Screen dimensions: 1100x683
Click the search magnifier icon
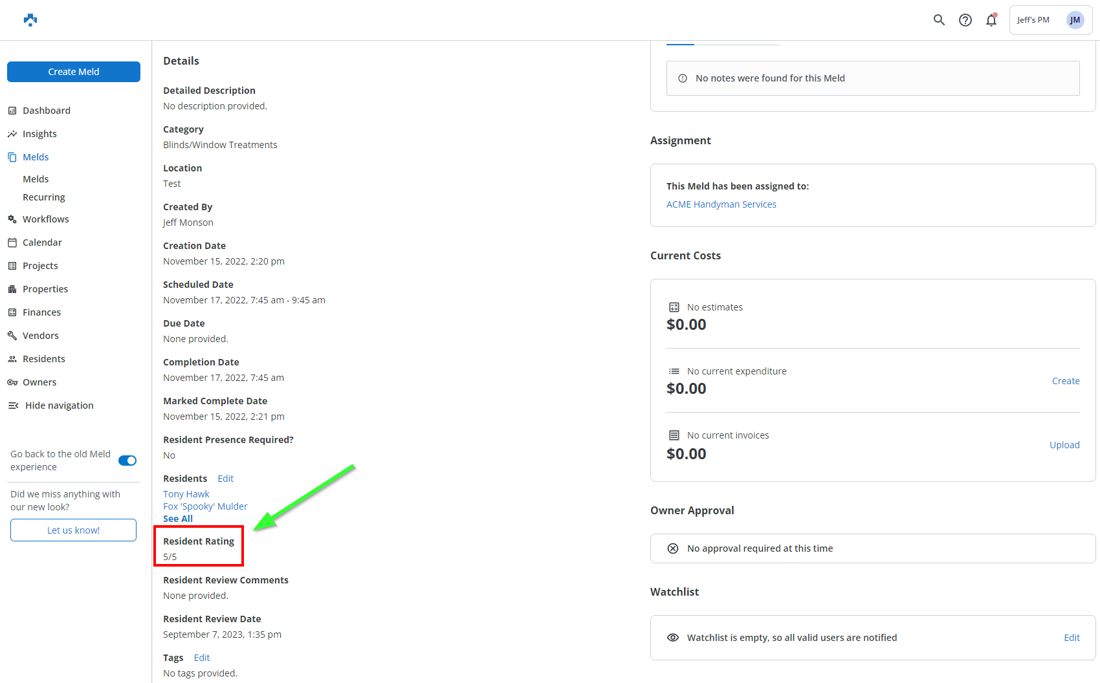(939, 20)
